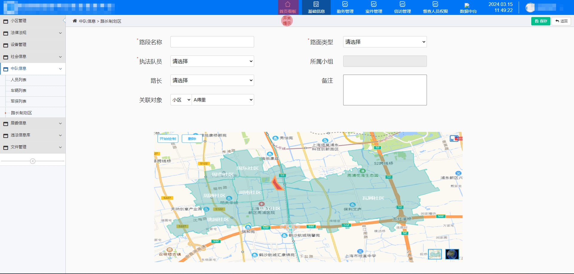
Task: Expand the 违法信息库 chevron
Action: pos(60,135)
